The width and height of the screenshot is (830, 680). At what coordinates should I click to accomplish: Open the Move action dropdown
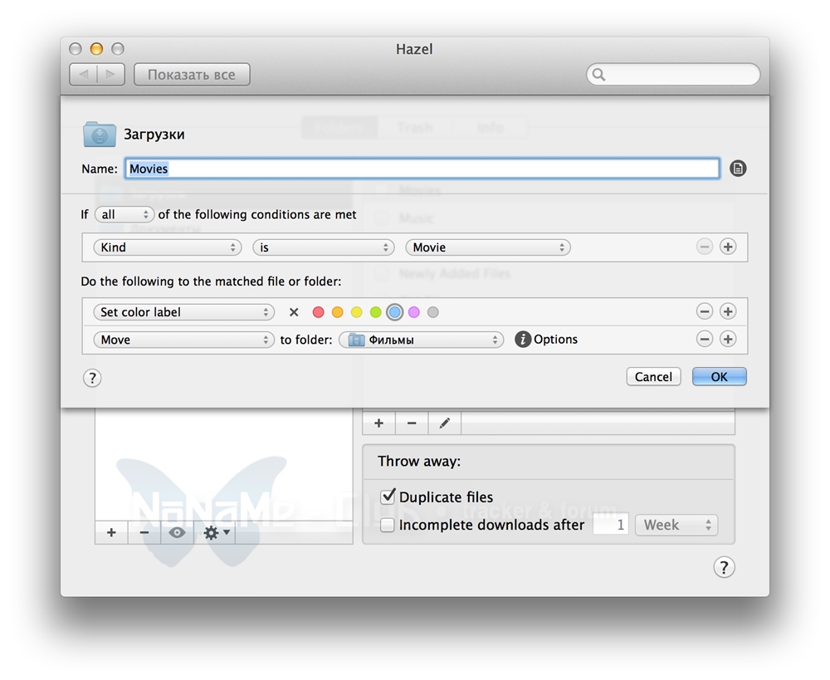[183, 340]
